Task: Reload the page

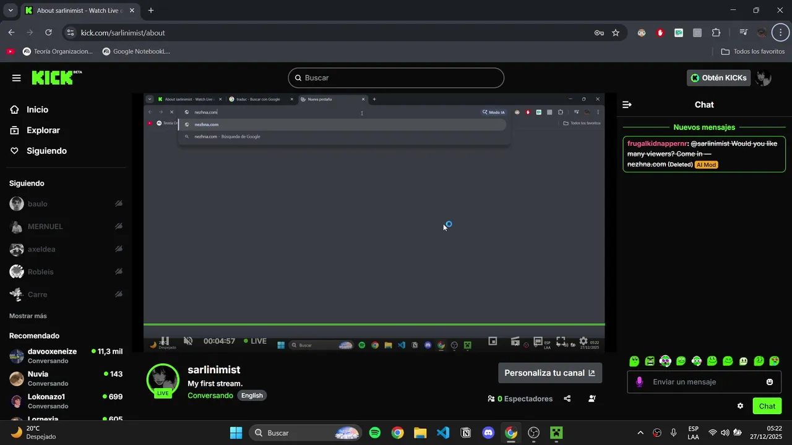Action: pyautogui.click(x=48, y=33)
